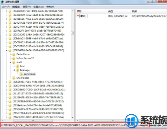Screen dimensions: 167x129
Task: Collapse the Manage key arrow
Action: 14,70
